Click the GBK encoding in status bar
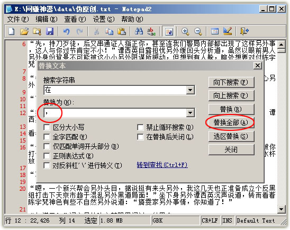Image resolution: width=290 pixels, height=230 pixels. [176, 220]
